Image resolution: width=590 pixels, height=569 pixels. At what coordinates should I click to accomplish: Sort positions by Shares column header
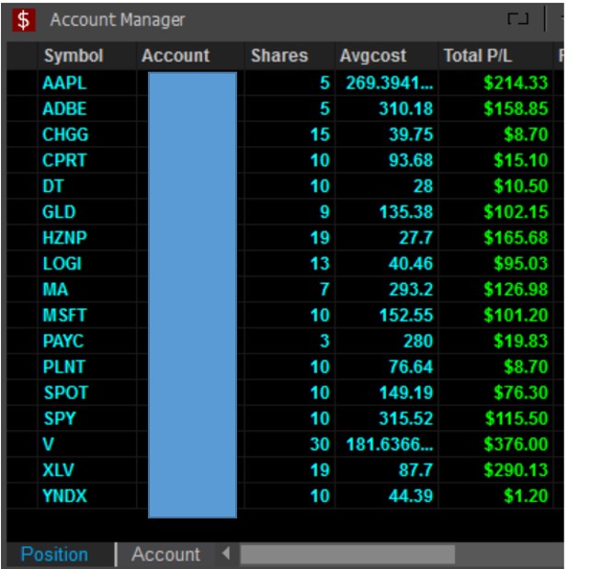(x=279, y=56)
